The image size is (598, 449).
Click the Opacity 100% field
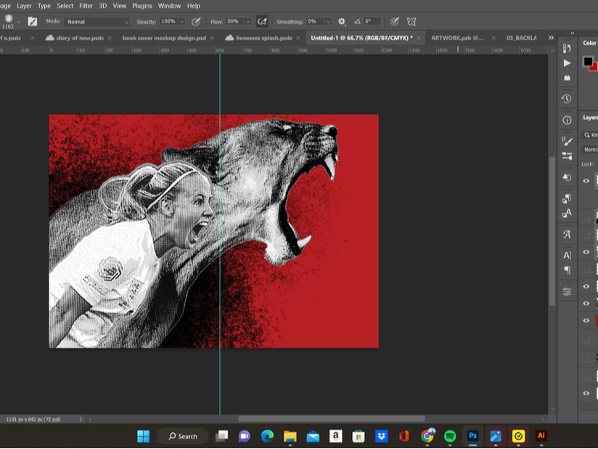tap(168, 21)
